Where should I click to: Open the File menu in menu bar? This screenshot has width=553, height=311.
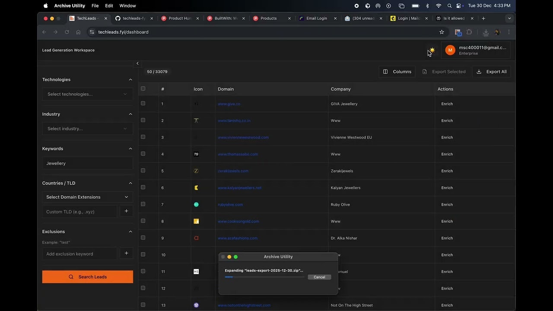tap(95, 6)
